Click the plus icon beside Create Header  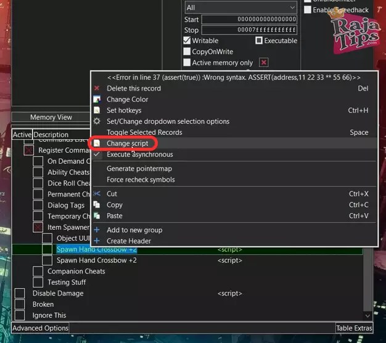click(x=97, y=240)
